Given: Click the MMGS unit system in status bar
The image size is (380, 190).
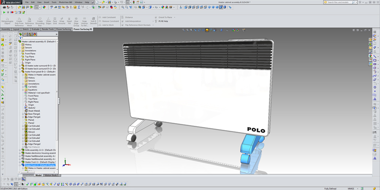Looking at the screenshot, I should point(351,188).
